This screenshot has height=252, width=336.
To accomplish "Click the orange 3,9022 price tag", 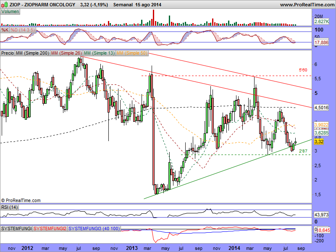I will pos(321,125).
